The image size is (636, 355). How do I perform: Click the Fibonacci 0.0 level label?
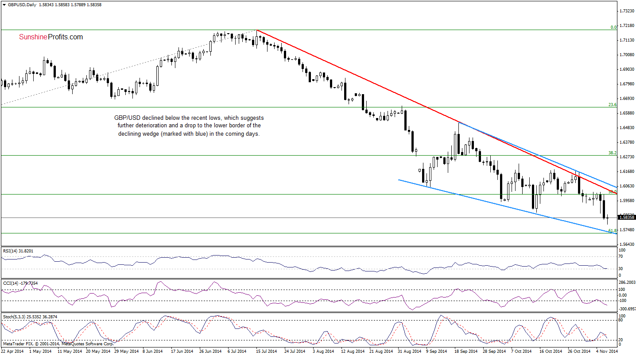pyautogui.click(x=614, y=27)
